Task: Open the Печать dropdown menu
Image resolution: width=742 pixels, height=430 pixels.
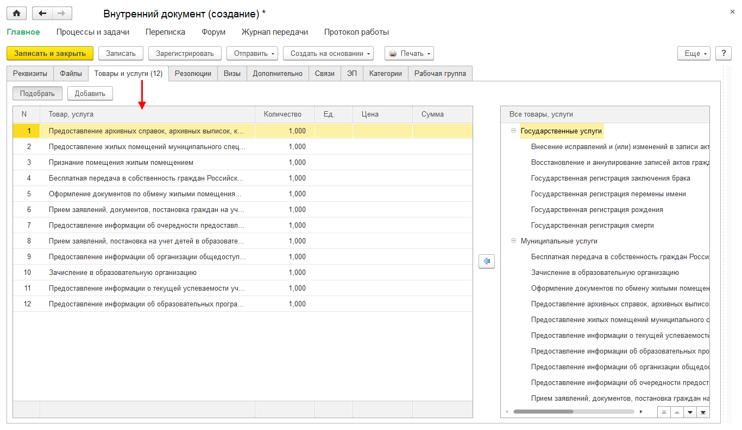Action: click(409, 53)
